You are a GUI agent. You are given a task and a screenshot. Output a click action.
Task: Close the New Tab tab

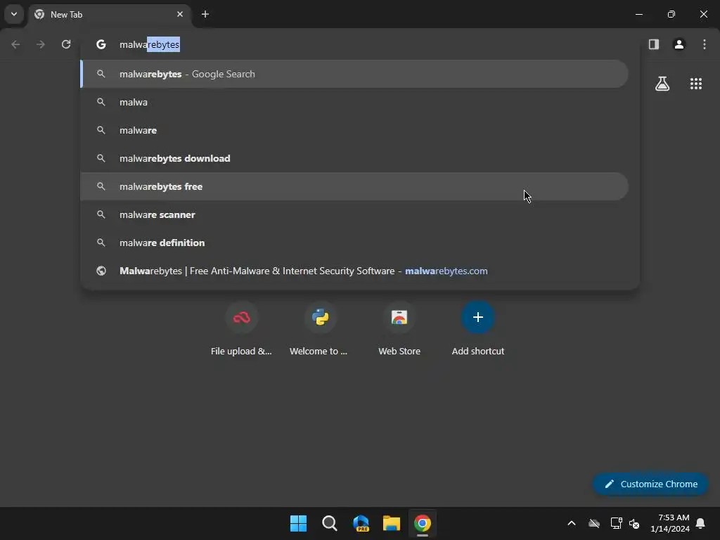click(x=180, y=14)
